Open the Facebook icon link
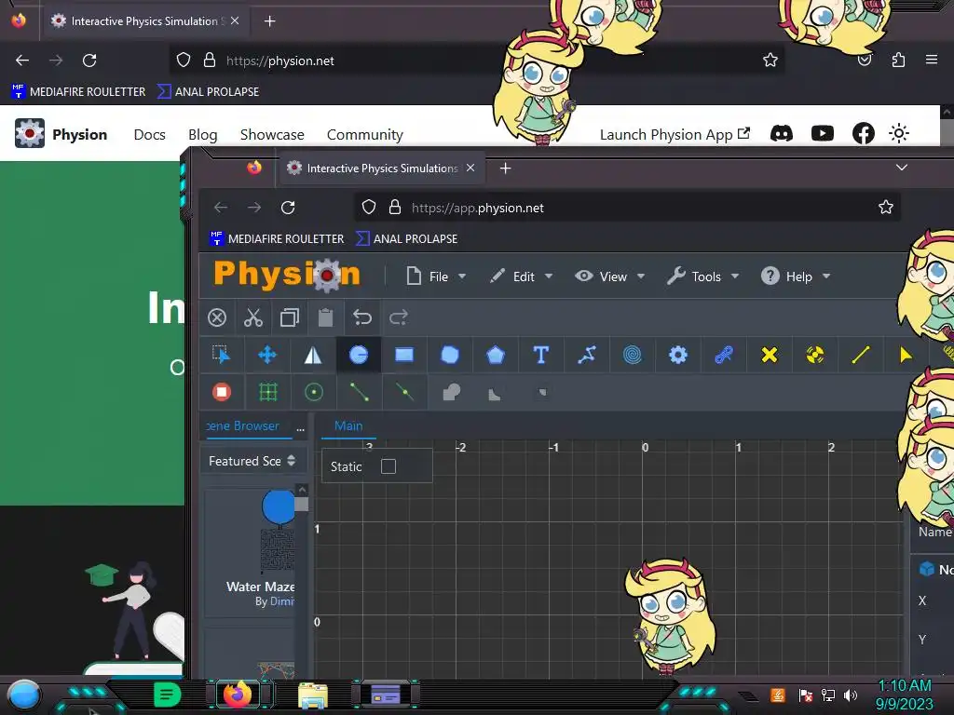Image resolution: width=954 pixels, height=715 pixels. point(863,133)
